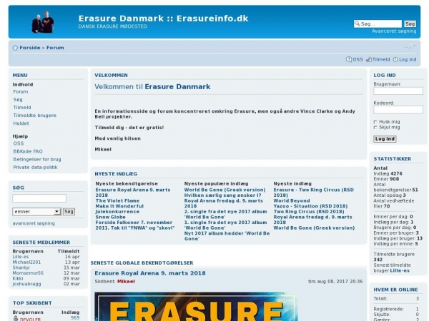429x321 pixels.
Task: Open Erasure Royal Arena 9. marts 2018 heading
Action: coord(150,273)
